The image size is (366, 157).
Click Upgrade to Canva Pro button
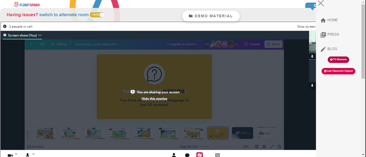[x=182, y=44]
